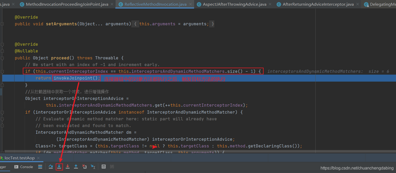Switch to AfterReturningAdviceInterceptor.java tab
The height and width of the screenshot is (173, 396).
[x=318, y=4]
